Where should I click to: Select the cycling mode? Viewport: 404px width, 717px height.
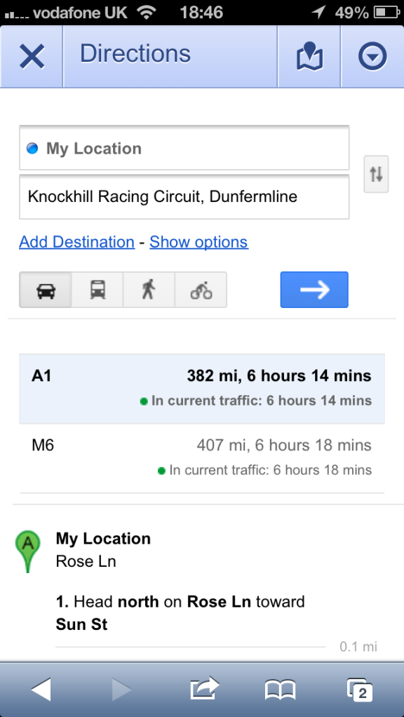tap(201, 290)
